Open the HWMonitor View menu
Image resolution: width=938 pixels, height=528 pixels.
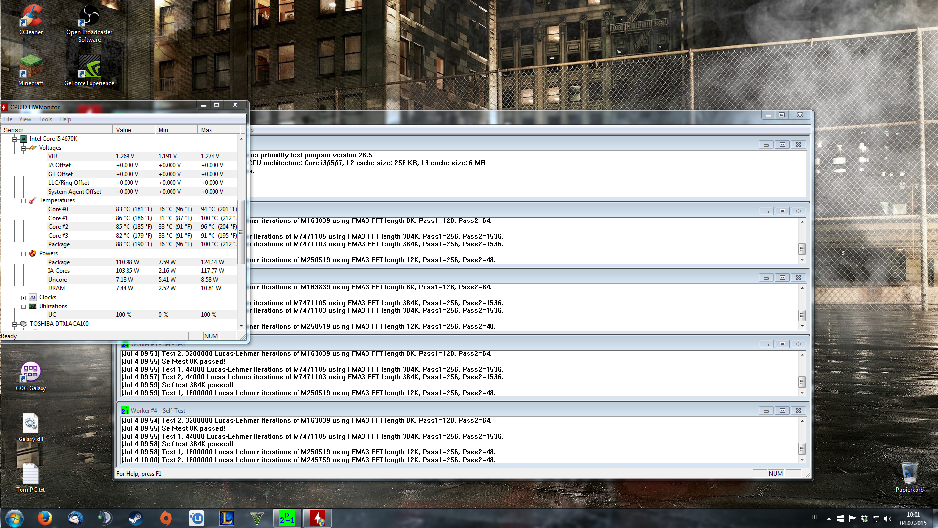(25, 119)
